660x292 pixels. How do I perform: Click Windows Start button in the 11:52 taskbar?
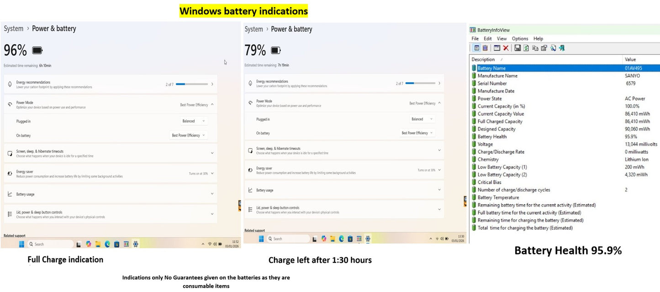pyautogui.click(x=21, y=244)
